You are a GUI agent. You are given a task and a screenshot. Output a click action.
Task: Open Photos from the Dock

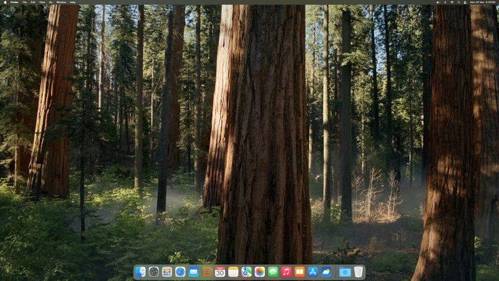coord(259,272)
